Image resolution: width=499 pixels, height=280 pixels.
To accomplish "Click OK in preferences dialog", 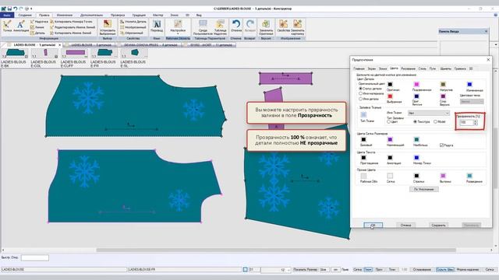I will pyautogui.click(x=373, y=225).
